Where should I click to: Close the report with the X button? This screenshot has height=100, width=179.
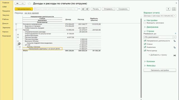click(x=176, y=3)
